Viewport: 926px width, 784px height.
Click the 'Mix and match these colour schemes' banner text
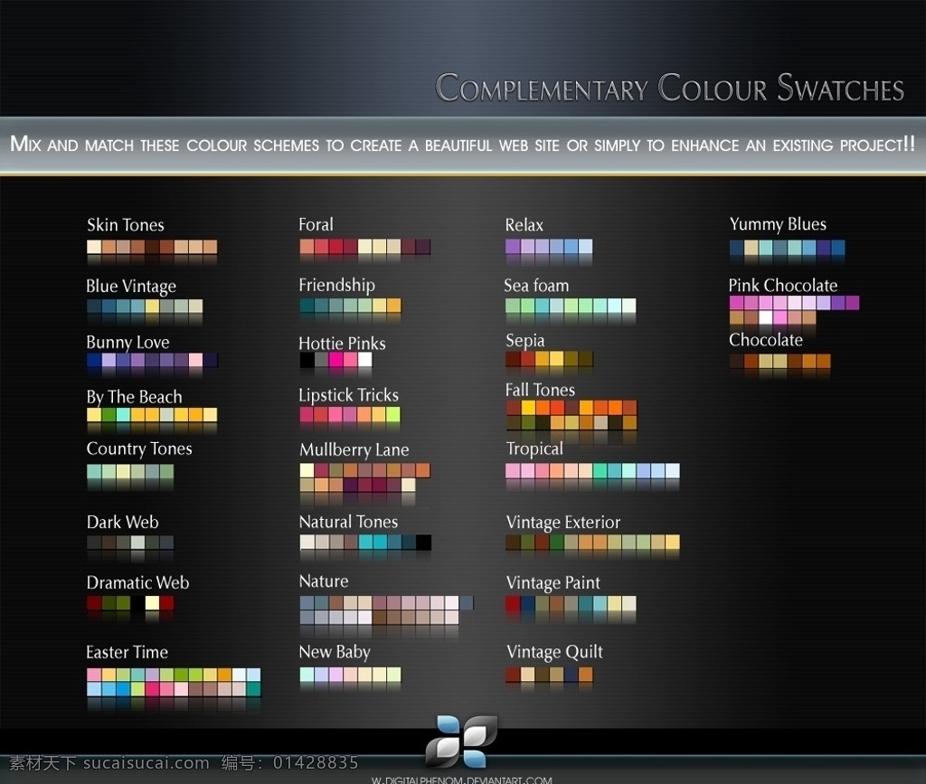[x=462, y=145]
